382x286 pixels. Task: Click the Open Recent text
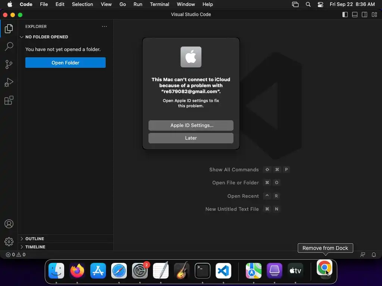[243, 196]
